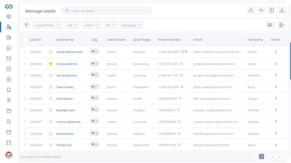Open lead Felix Hirpara
This screenshot has height=163, width=291.
(64, 99)
